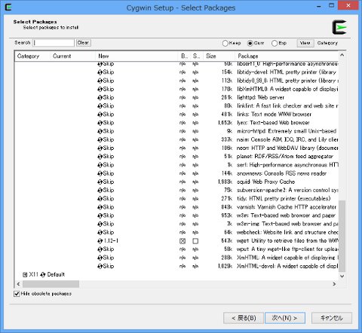The height and width of the screenshot is (333, 362).
Task: Toggle the Skip icon for planet aggregator
Action: point(100,157)
